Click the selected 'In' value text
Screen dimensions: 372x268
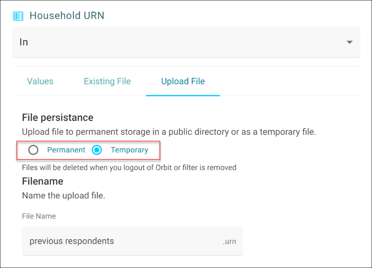coord(24,42)
